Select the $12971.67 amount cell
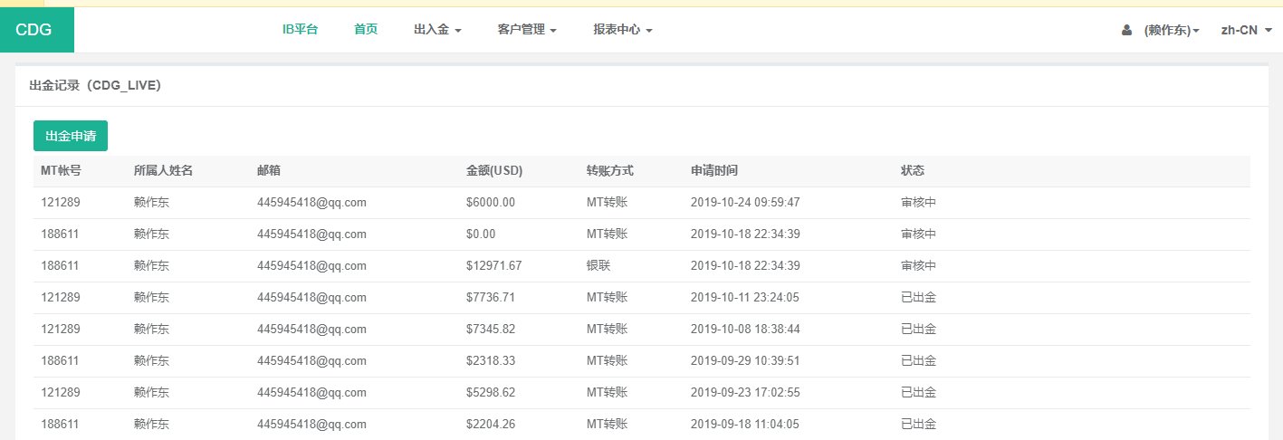This screenshot has width=1283, height=440. coord(493,266)
